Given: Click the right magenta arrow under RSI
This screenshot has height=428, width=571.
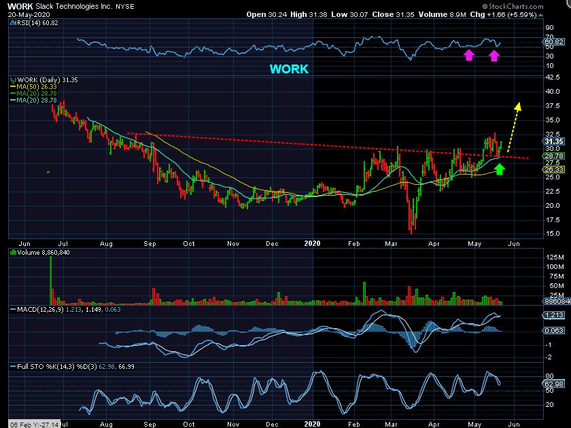Looking at the screenshot, I should click(x=494, y=55).
